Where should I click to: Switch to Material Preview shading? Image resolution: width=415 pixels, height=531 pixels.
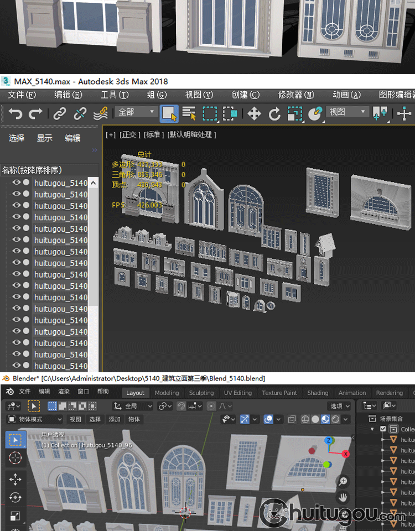pyautogui.click(x=325, y=419)
